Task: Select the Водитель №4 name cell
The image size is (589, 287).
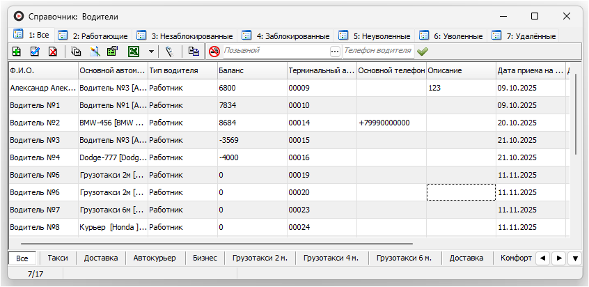Action: coord(43,157)
